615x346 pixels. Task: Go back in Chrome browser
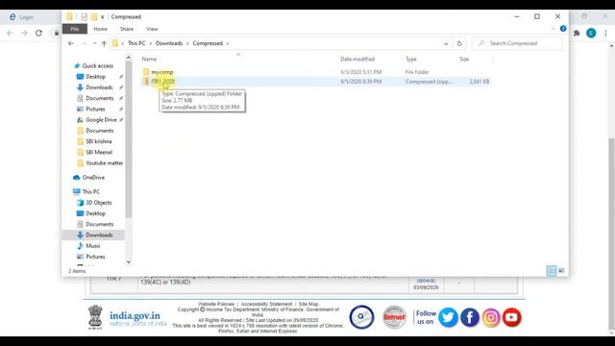pos(10,33)
